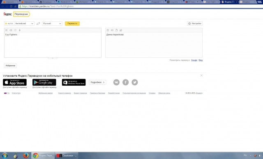The width and height of the screenshot is (263, 159).
Task: Add translation to favorites with star icon
Action: [108, 30]
